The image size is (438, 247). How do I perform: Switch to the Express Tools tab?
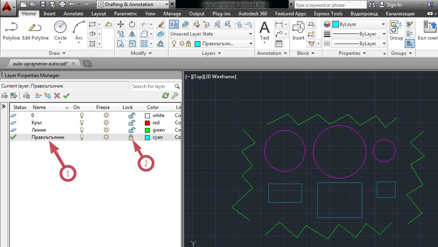point(328,14)
